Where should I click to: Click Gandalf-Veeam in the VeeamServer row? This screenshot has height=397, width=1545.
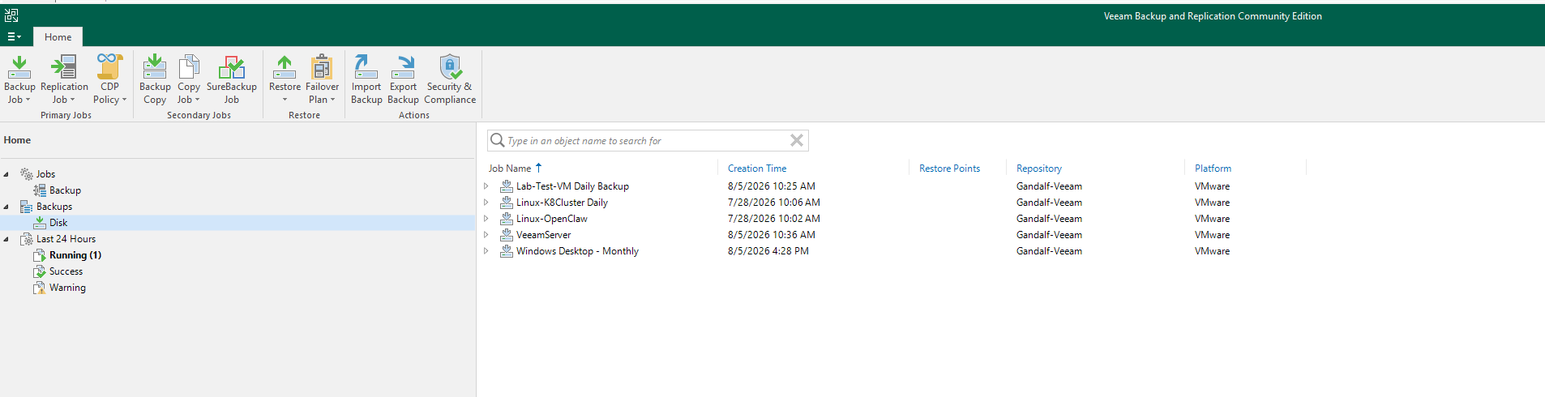1049,235
